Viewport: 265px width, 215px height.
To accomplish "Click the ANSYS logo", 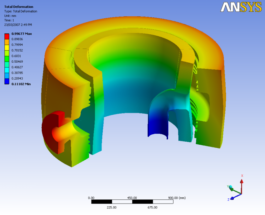I will pyautogui.click(x=241, y=7).
